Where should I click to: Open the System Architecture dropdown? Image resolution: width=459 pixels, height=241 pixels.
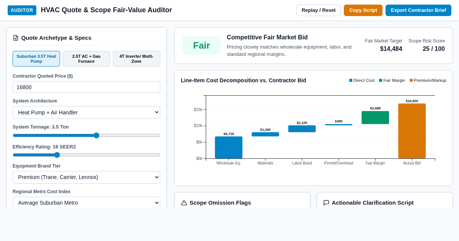point(86,112)
